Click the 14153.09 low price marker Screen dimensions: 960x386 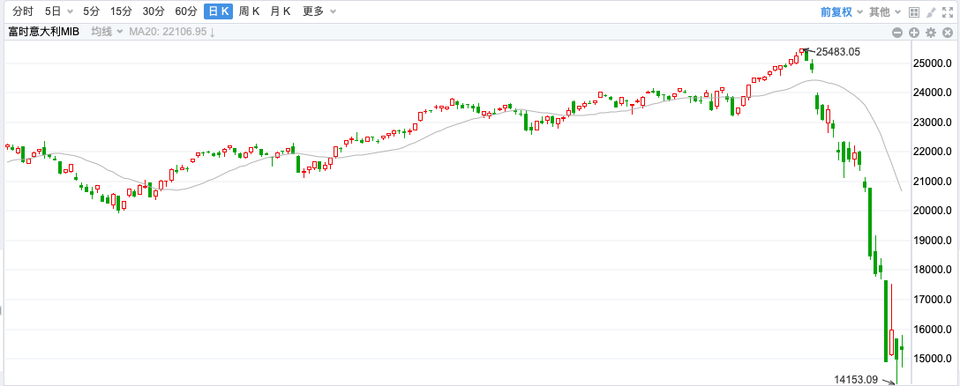tap(857, 379)
